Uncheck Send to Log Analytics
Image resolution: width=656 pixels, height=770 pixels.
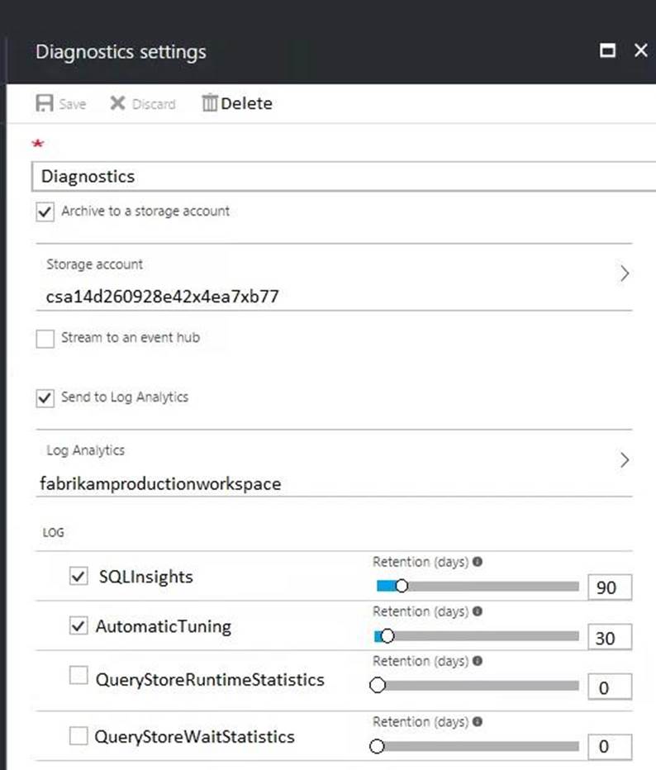pos(45,398)
